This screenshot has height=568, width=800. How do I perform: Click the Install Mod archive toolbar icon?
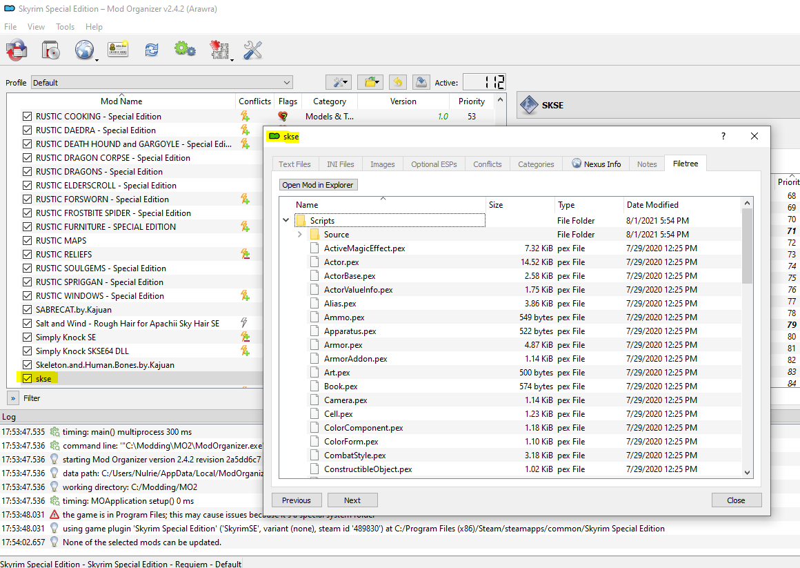click(x=17, y=50)
